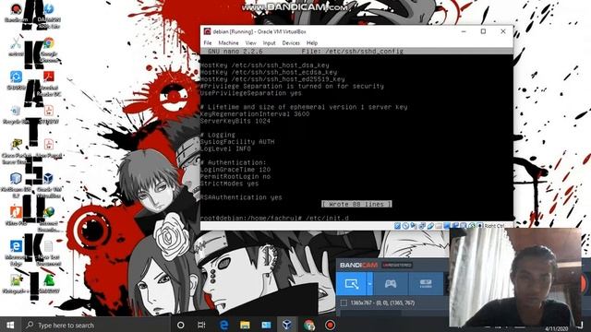This screenshot has height=332, width=591.
Task: Open the Machine menu in VirtualBox
Action: pos(228,43)
